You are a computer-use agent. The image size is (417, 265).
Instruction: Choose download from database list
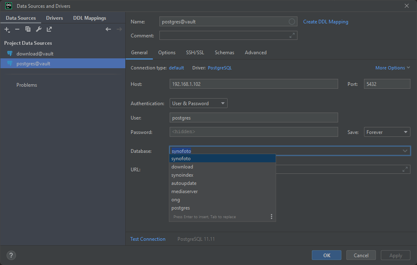tap(222, 166)
